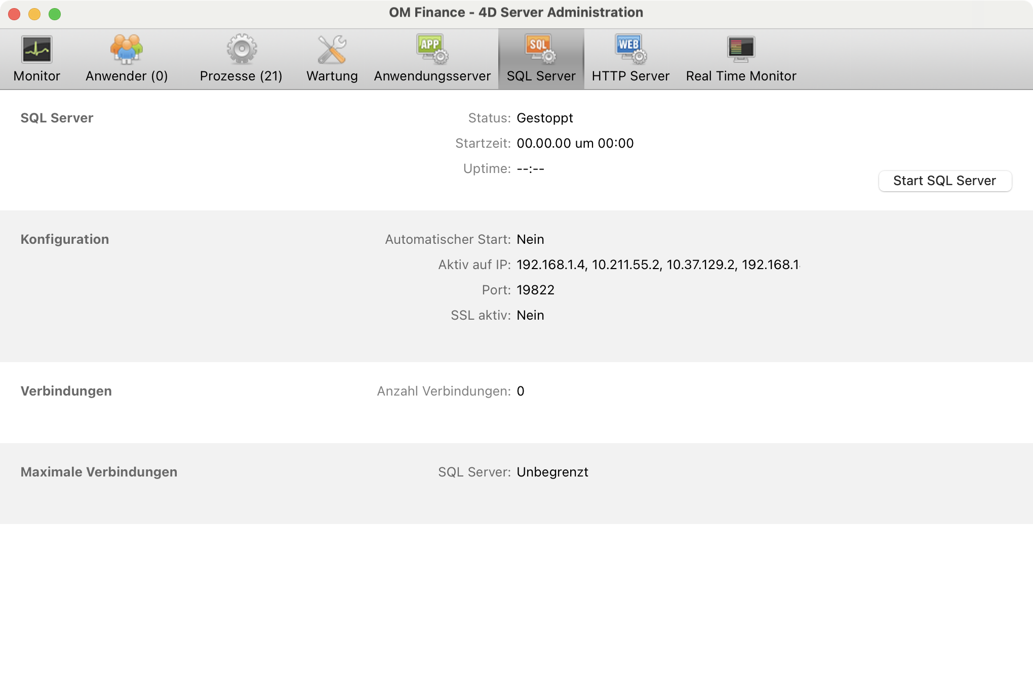This screenshot has width=1033, height=696.
Task: Click the Status: label
Action: pyautogui.click(x=490, y=118)
